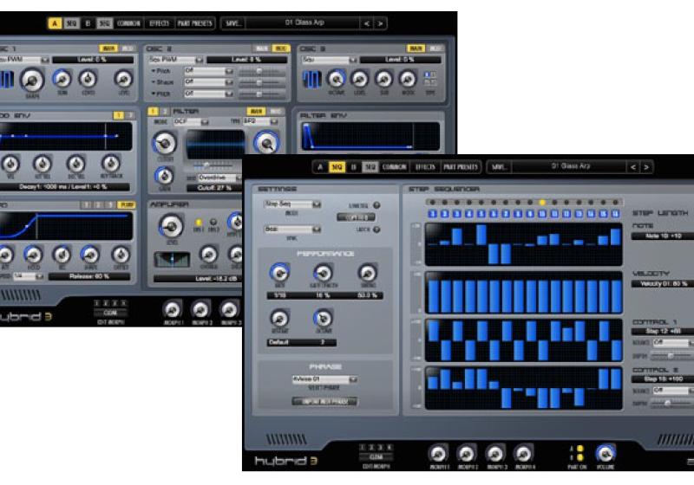Click the lit yellow step LED above step 10
Screen dimensions: 694x485
pyautogui.click(x=542, y=203)
